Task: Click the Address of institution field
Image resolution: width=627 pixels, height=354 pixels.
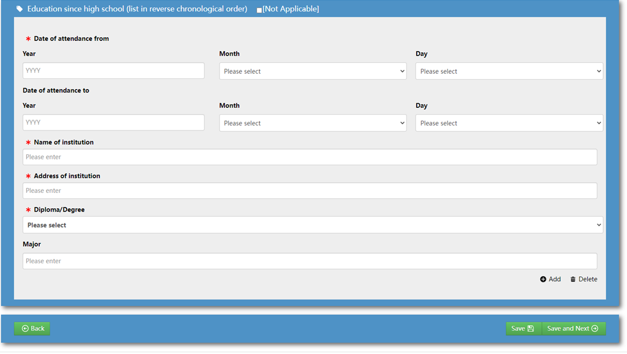Action: pos(310,191)
